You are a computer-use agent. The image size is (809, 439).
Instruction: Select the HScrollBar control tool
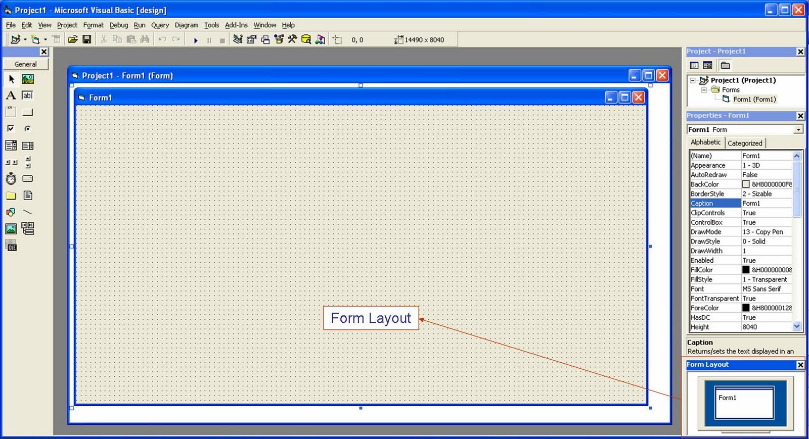(11, 162)
